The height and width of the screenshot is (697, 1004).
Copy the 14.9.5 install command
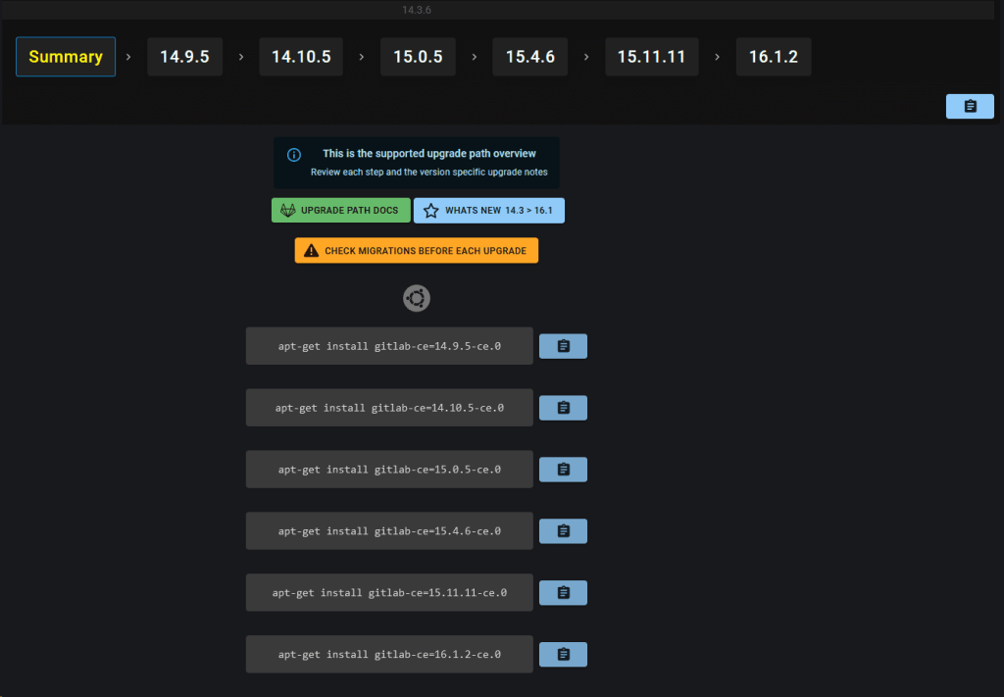click(x=563, y=345)
